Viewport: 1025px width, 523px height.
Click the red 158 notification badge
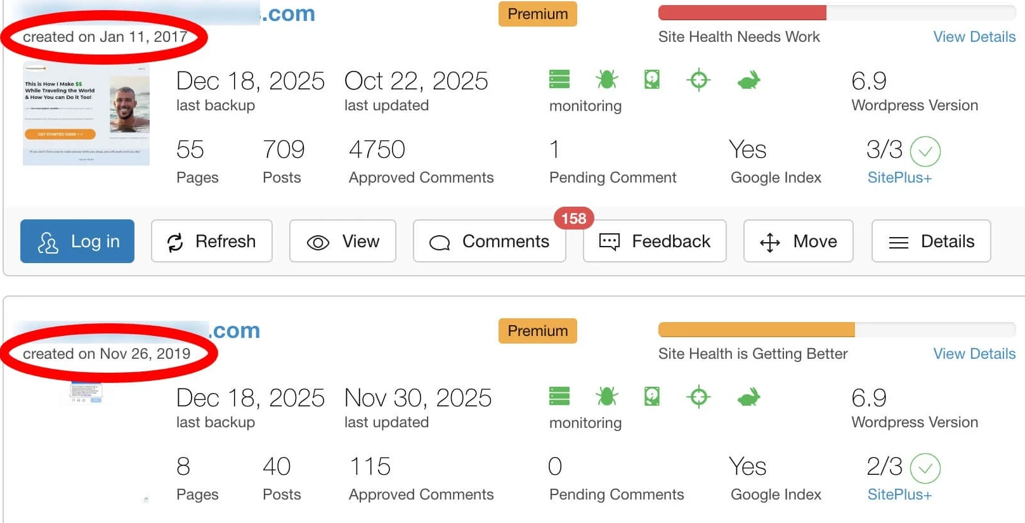[573, 218]
